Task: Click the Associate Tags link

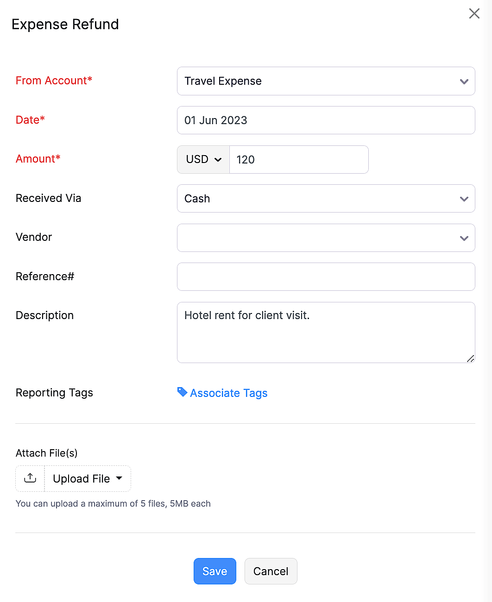Action: pos(229,393)
